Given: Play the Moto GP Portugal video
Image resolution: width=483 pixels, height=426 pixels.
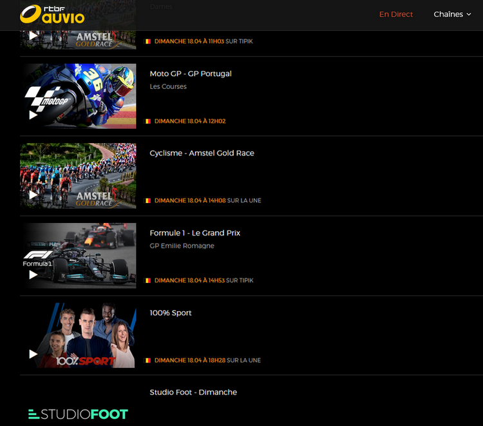Looking at the screenshot, I should click(33, 115).
